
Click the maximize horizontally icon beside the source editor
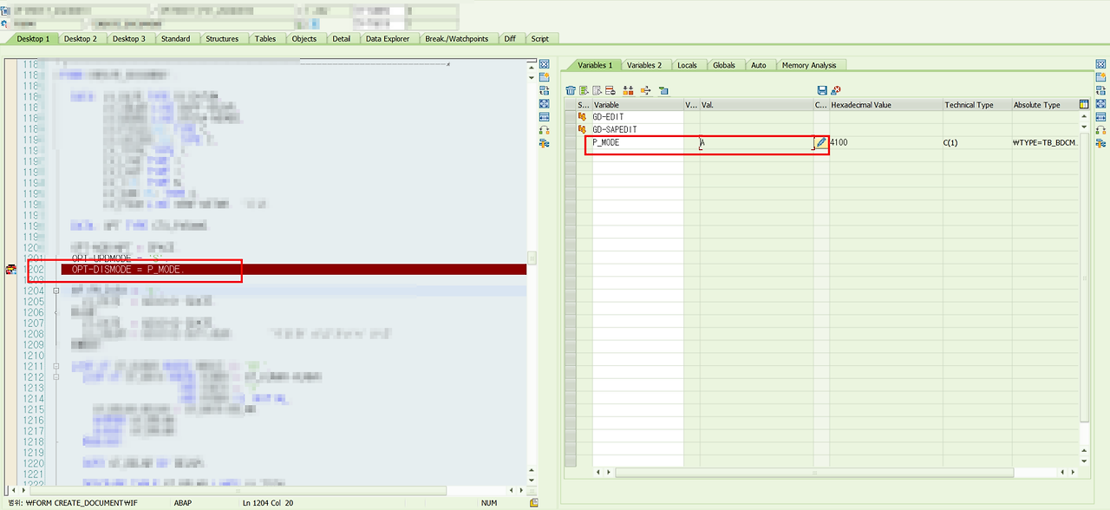pos(545,116)
